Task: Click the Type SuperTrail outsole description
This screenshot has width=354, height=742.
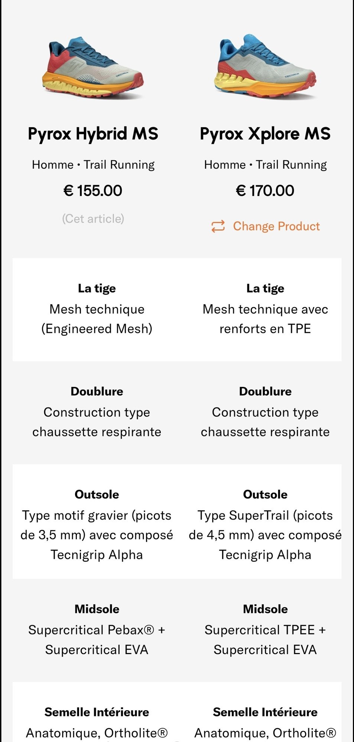Action: point(265,535)
